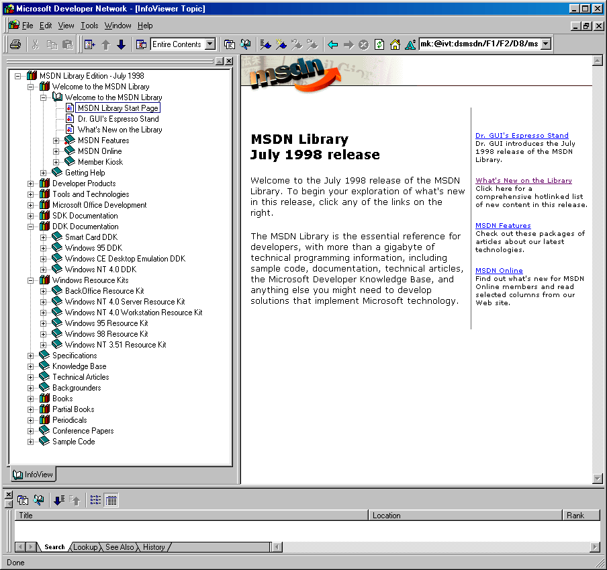Open the Tools menu
Image resolution: width=607 pixels, height=570 pixels.
pos(89,26)
